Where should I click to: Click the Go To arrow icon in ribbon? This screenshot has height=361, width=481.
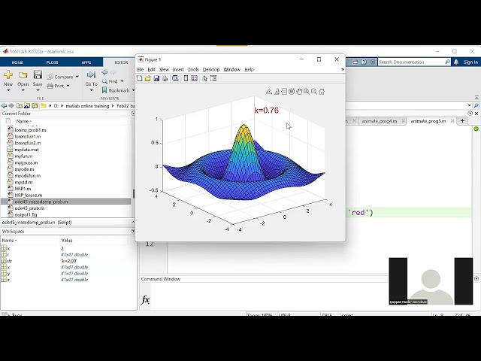tap(91, 74)
